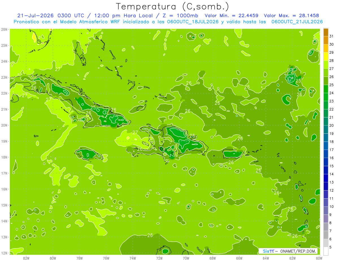Click colorbar legend value 12
The width and height of the screenshot is (339, 262).
click(332, 190)
